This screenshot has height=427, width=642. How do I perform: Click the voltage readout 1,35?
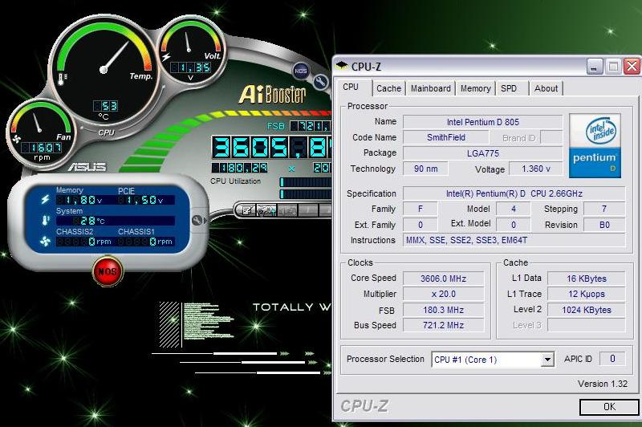(191, 67)
